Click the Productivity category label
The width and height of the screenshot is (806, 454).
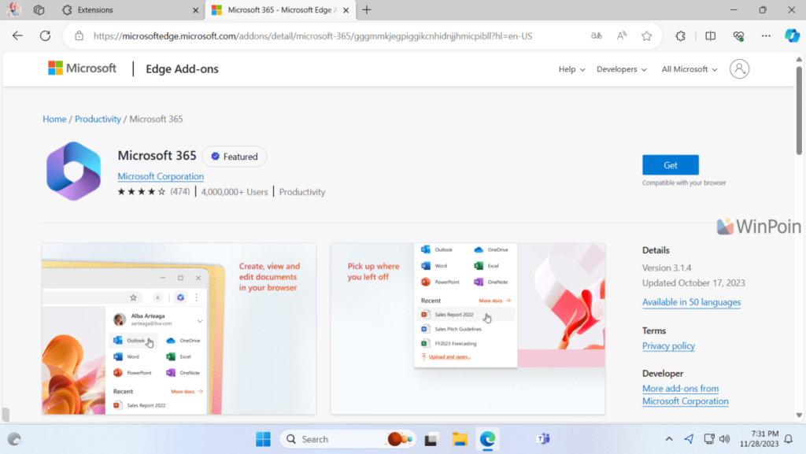click(302, 192)
